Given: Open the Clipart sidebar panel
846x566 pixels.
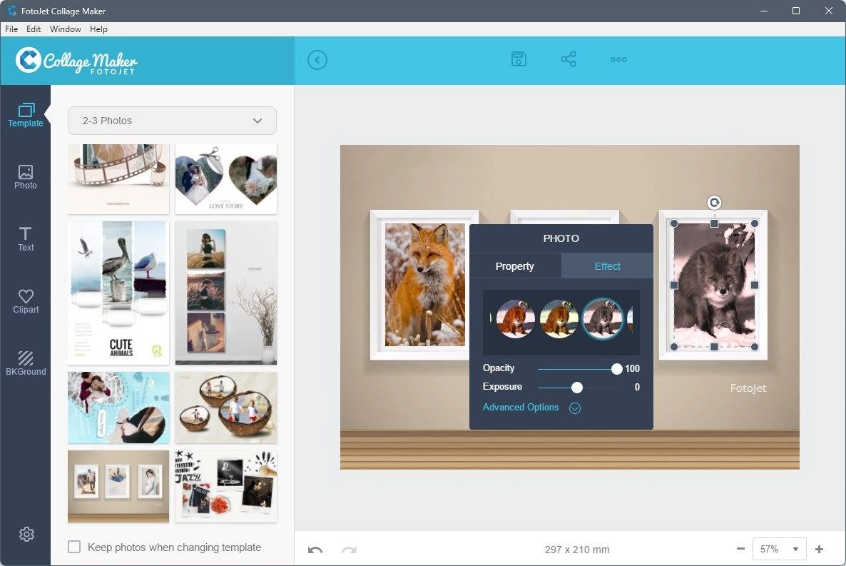Looking at the screenshot, I should [x=26, y=301].
